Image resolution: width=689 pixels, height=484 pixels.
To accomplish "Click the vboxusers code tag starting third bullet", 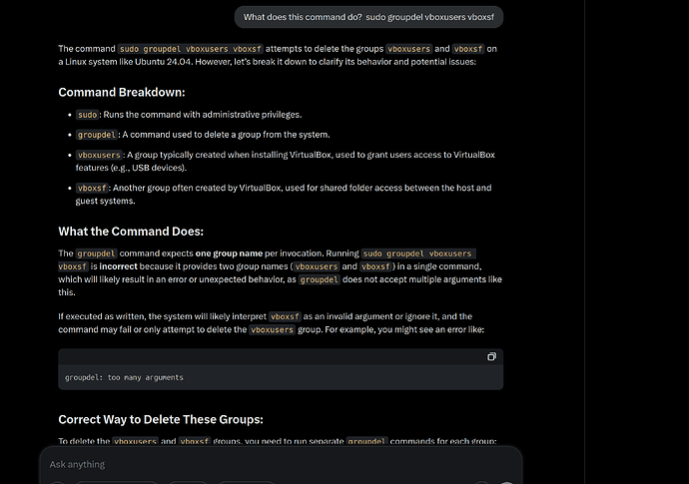I will click(x=100, y=155).
